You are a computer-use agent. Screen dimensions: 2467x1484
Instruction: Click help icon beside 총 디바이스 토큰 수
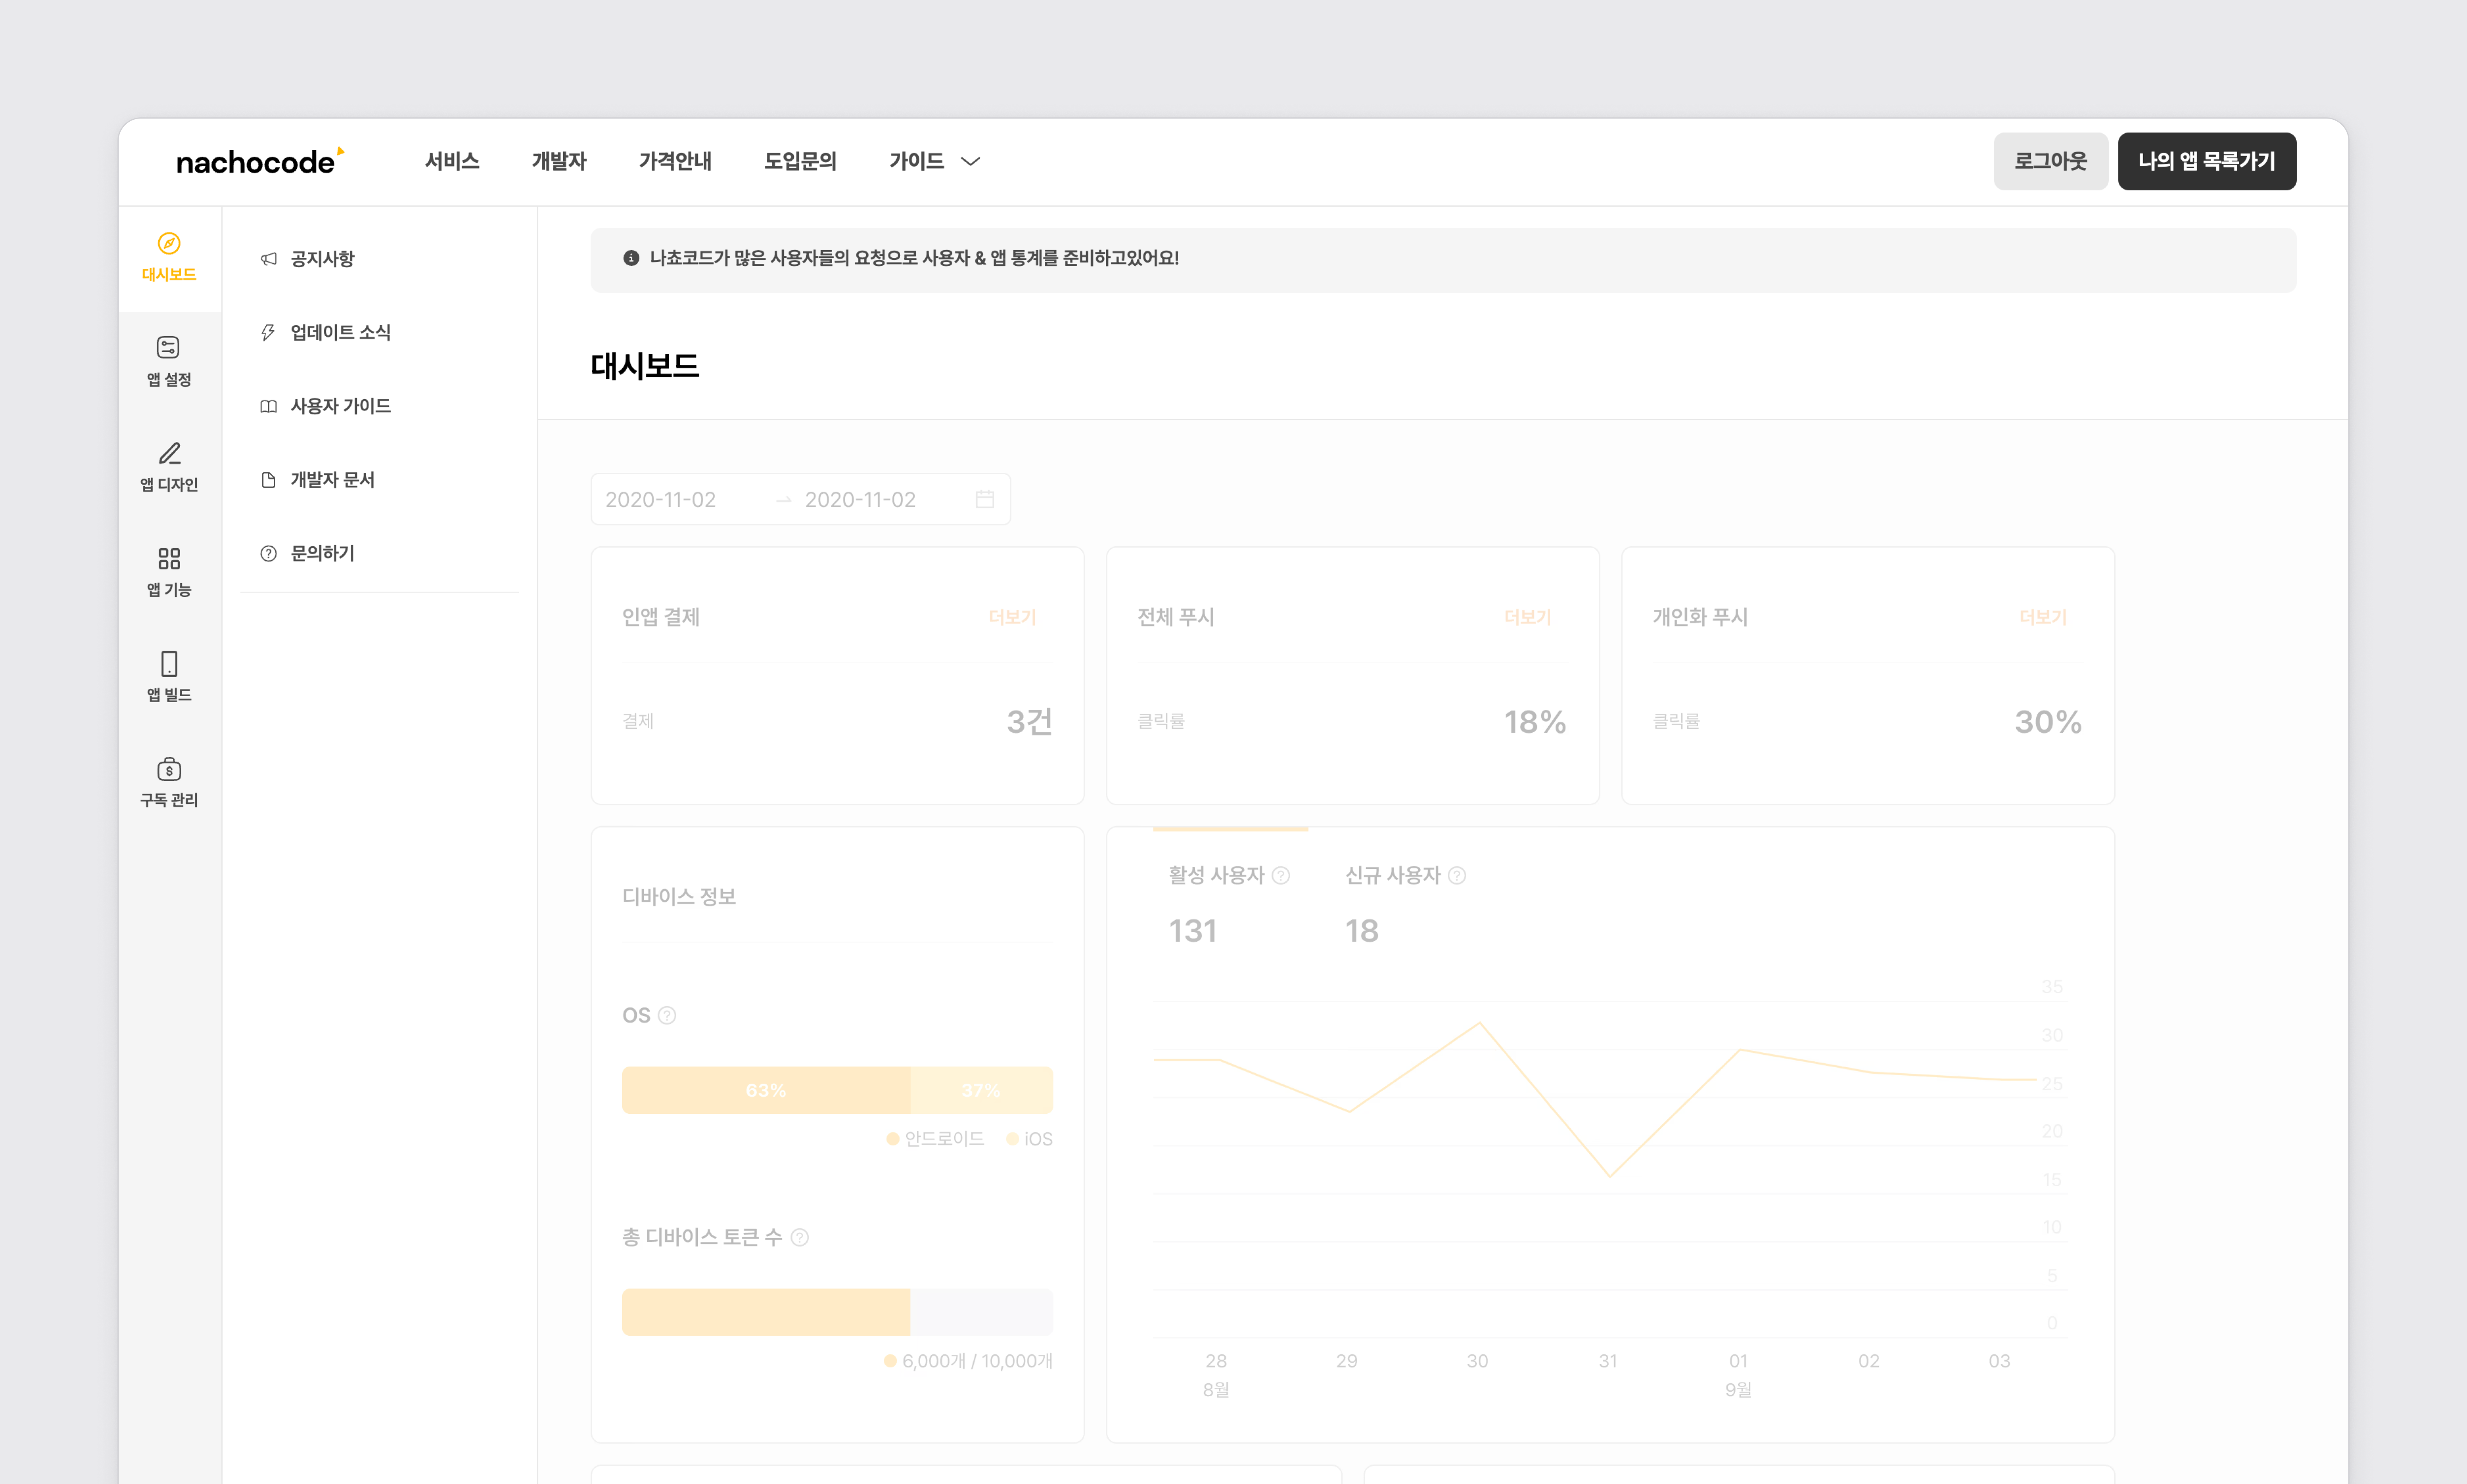tap(799, 1238)
